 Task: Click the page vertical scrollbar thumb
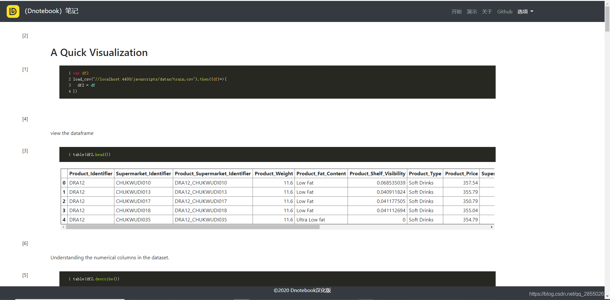click(x=607, y=19)
